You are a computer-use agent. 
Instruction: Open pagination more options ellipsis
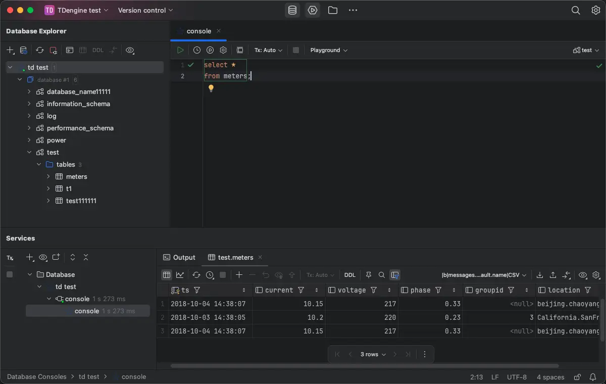[425, 354]
